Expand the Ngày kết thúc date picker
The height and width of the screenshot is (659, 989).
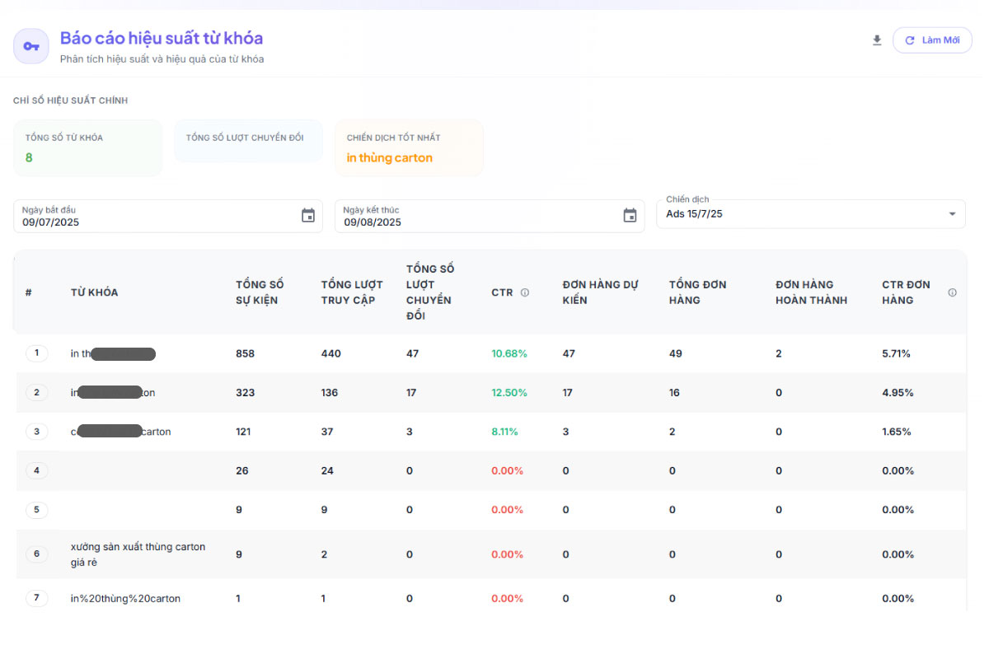pyautogui.click(x=486, y=216)
